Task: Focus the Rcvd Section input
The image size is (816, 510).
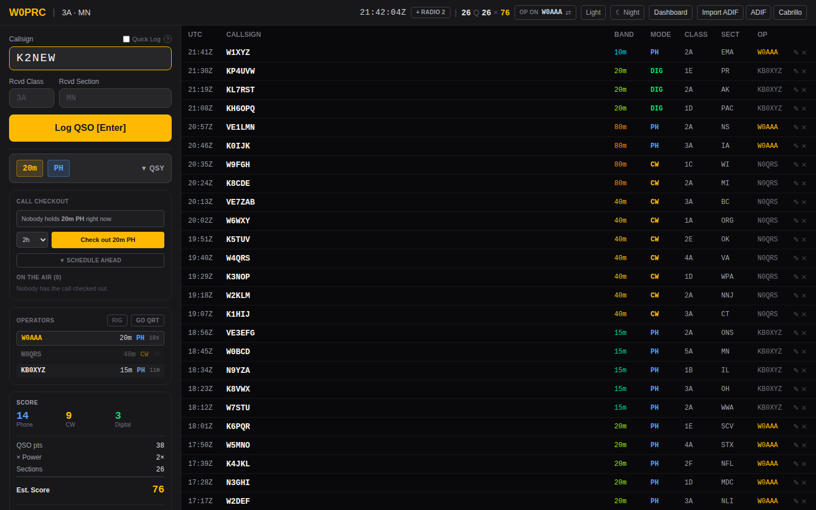Action: click(115, 98)
